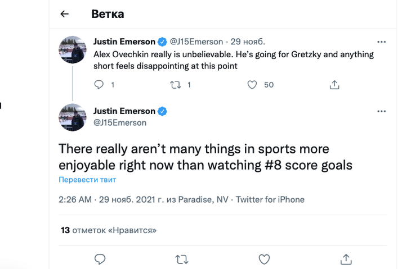
Task: Open the 13 отметок «Нравится» list
Action: (108, 230)
